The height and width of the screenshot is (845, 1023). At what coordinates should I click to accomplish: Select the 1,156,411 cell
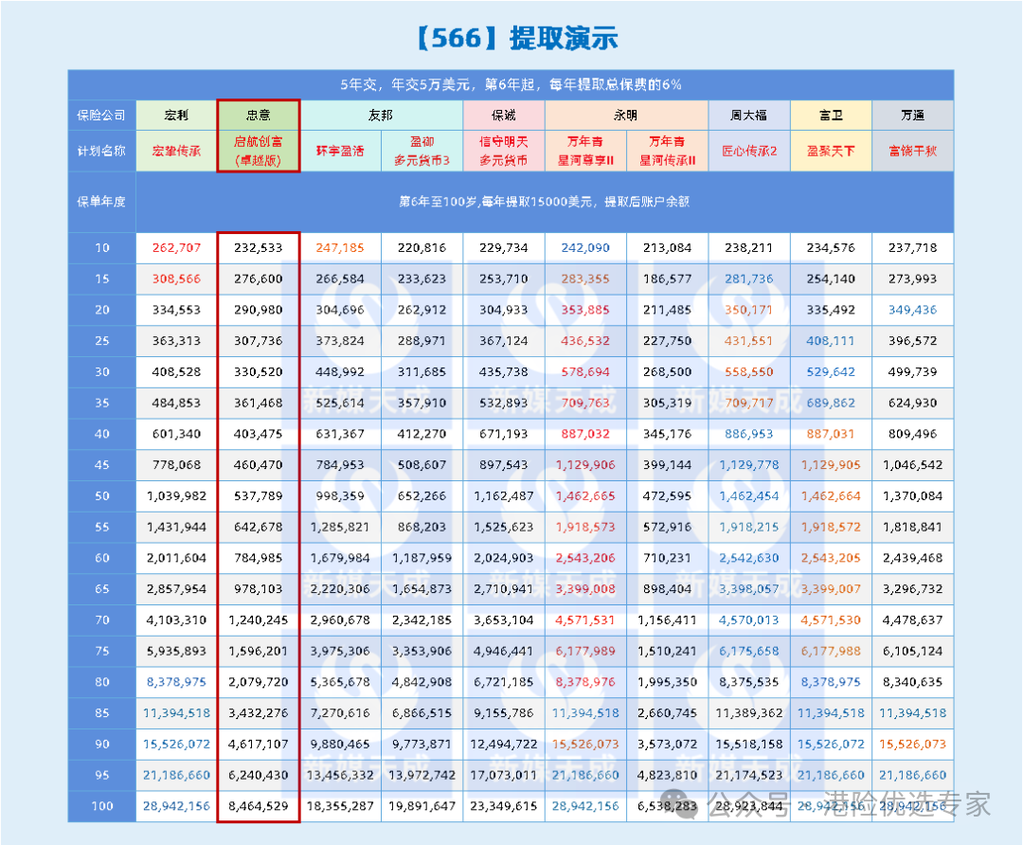[668, 620]
